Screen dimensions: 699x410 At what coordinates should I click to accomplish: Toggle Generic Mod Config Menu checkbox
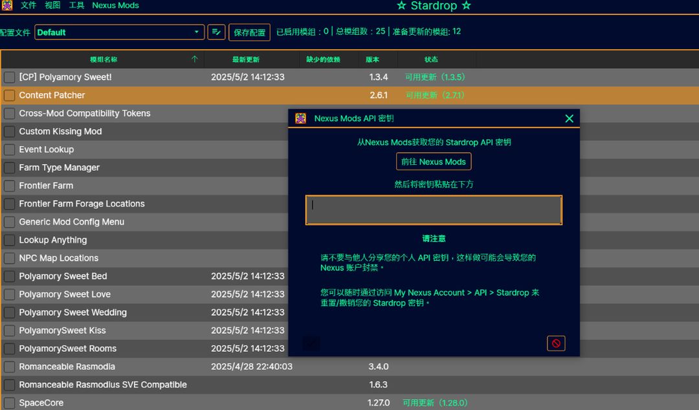(9, 222)
